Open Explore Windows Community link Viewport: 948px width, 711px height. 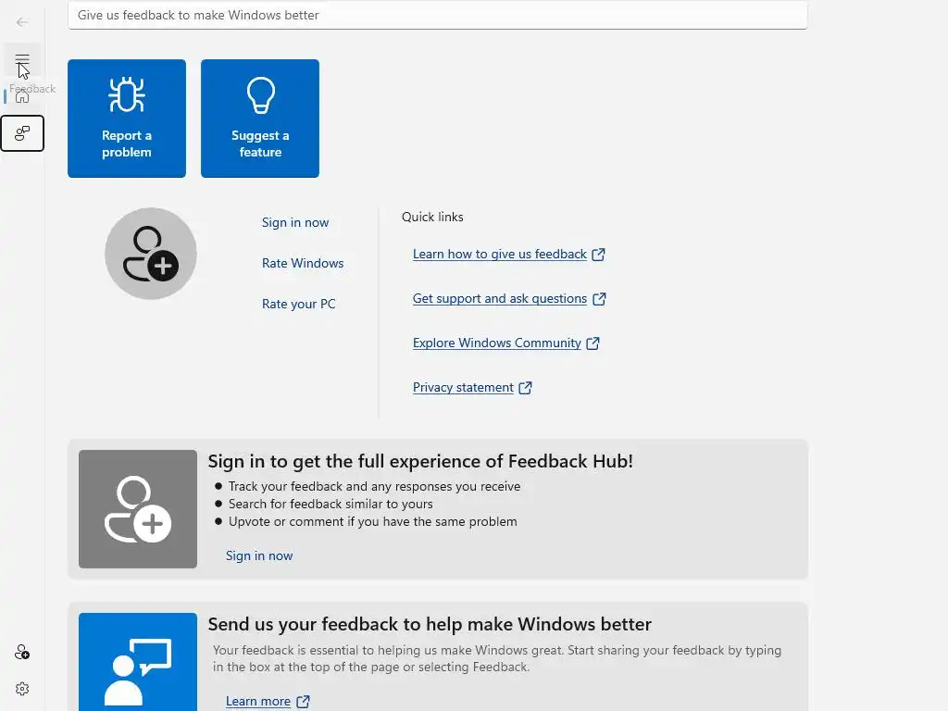pos(497,343)
